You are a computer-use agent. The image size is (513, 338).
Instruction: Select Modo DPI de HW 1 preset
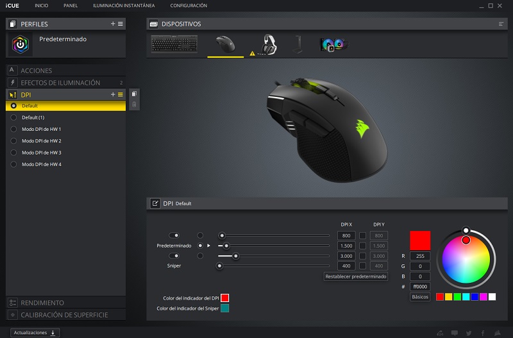tap(41, 129)
